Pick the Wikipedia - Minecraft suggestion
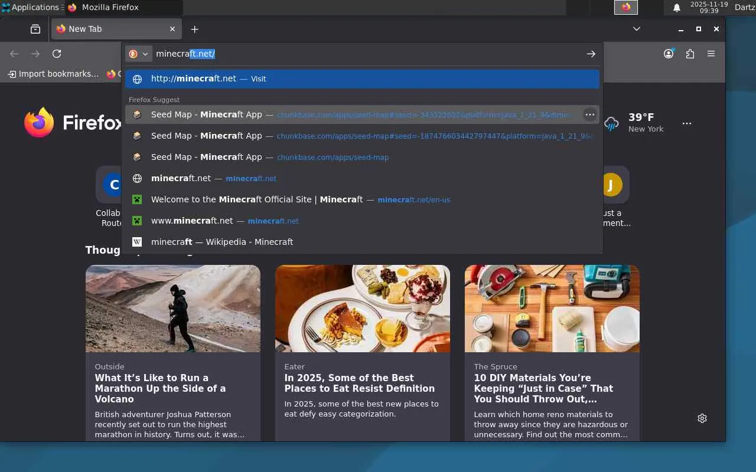Viewport: 756px width, 472px height. click(362, 242)
